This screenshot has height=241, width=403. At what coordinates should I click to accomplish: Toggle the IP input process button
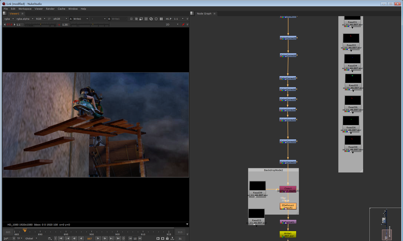coord(49,19)
